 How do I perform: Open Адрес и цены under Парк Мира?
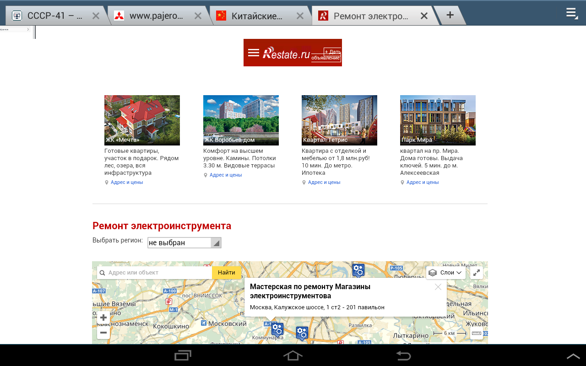click(x=422, y=182)
